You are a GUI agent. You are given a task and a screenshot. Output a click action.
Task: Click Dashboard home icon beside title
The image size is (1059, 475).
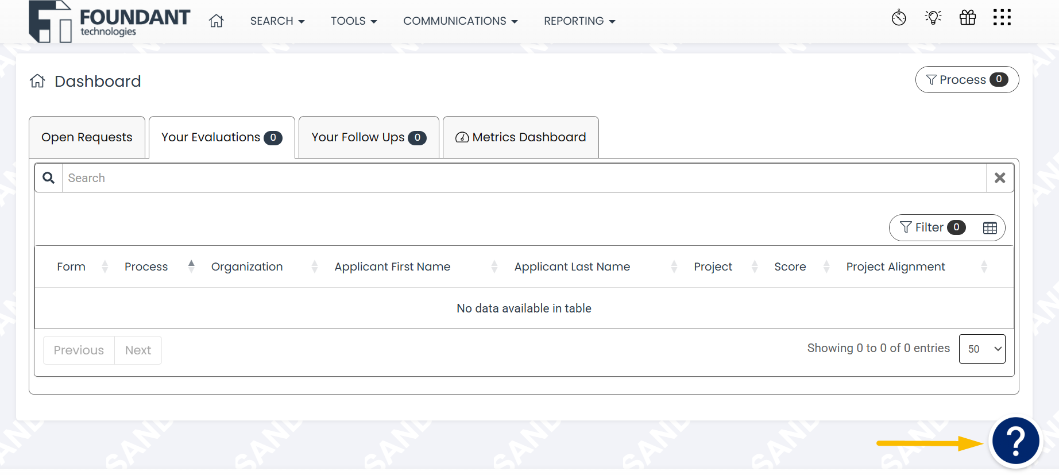(x=38, y=81)
